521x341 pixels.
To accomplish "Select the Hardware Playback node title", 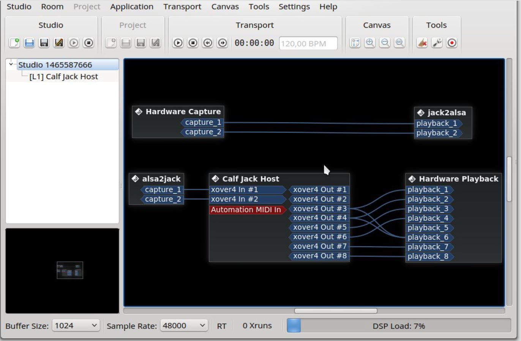I will 458,179.
